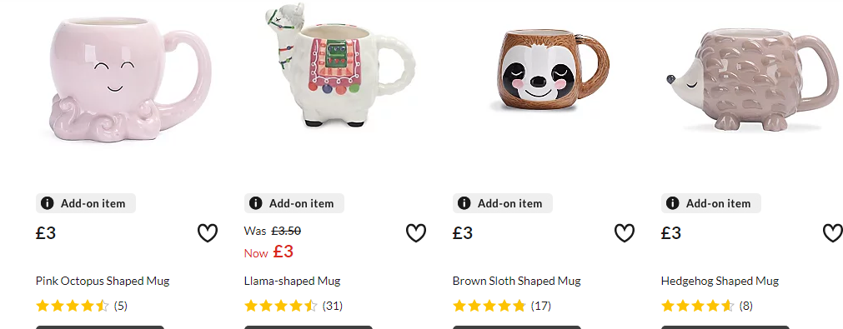Open Brown Sloth mug reviews count (17)

pos(541,306)
